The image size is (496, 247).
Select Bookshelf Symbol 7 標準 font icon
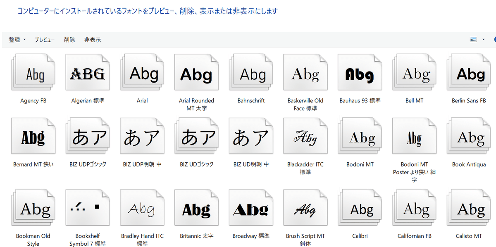click(88, 208)
